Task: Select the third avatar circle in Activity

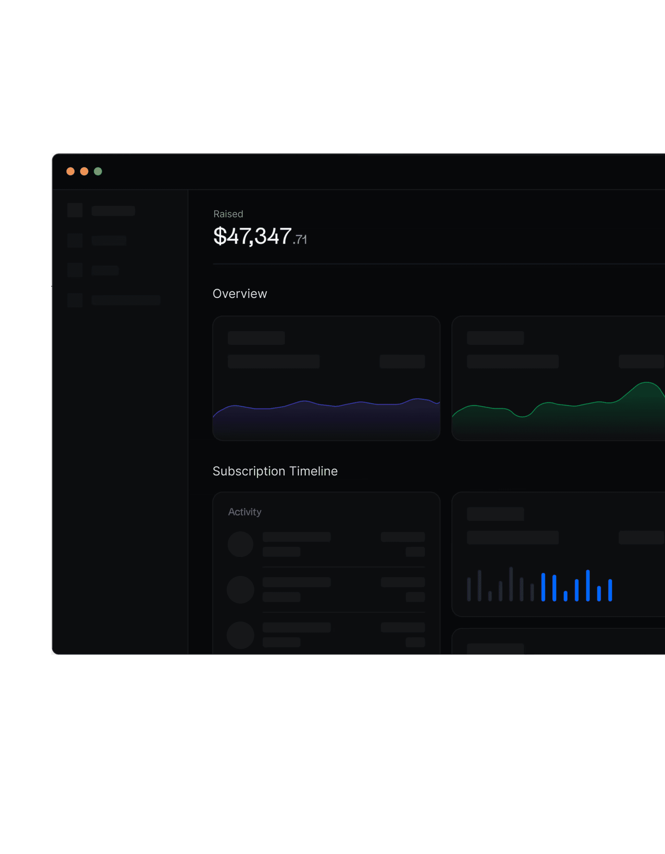Action: [240, 635]
